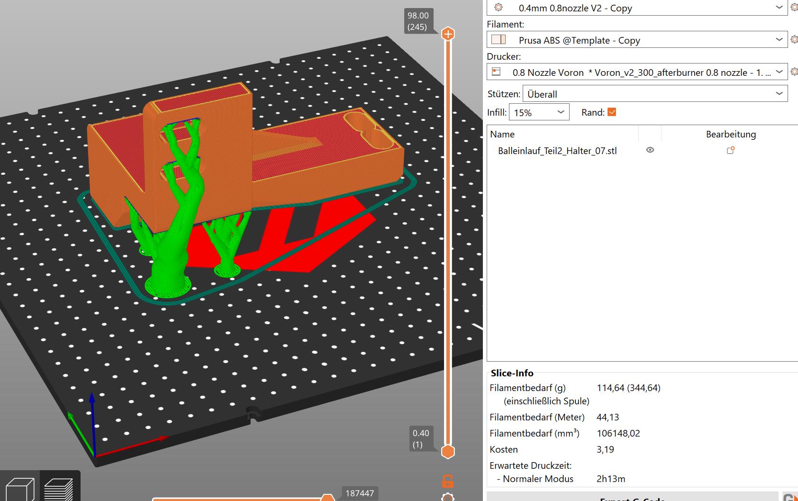798x501 pixels.
Task: Click the filament length value 44,13
Action: point(608,417)
